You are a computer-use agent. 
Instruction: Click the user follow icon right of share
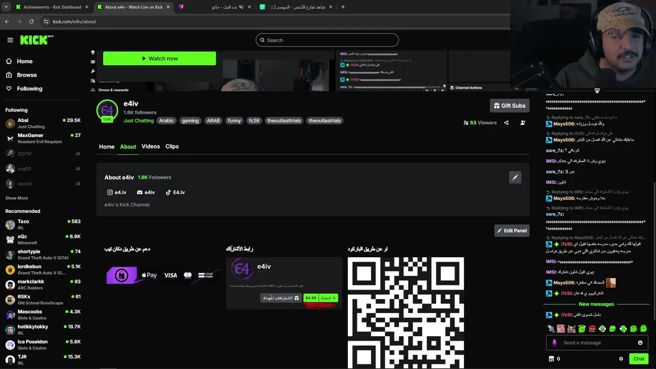coord(523,122)
